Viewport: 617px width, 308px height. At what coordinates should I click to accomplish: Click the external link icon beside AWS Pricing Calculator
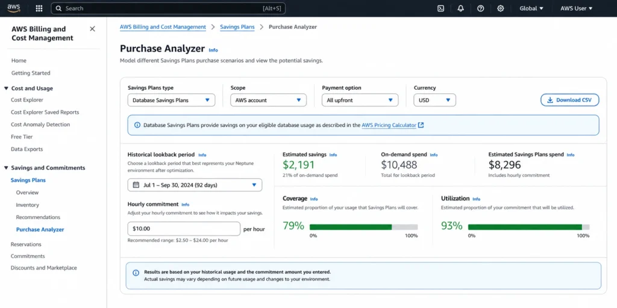[x=421, y=125]
